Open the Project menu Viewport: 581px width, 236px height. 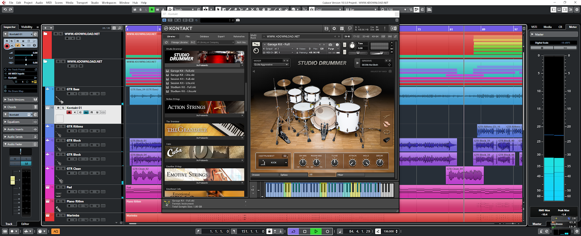(28, 3)
